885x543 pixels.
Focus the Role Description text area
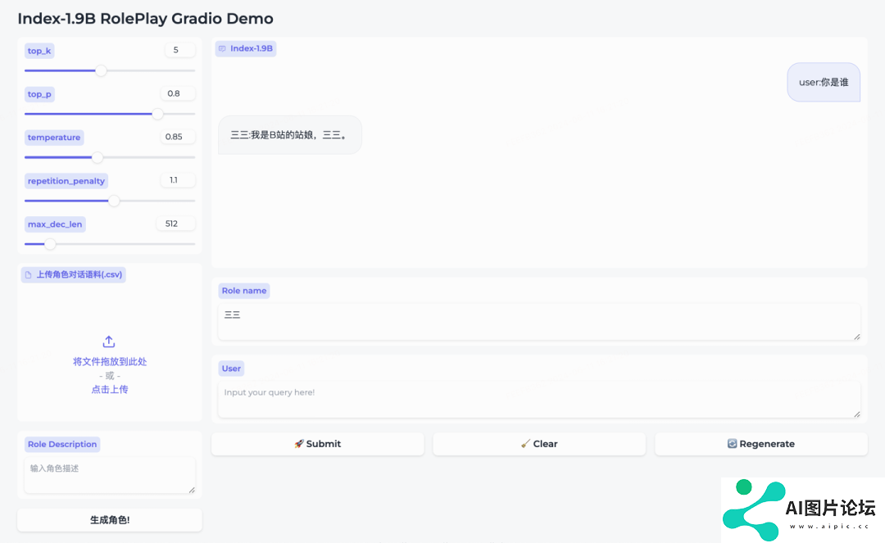pos(110,475)
